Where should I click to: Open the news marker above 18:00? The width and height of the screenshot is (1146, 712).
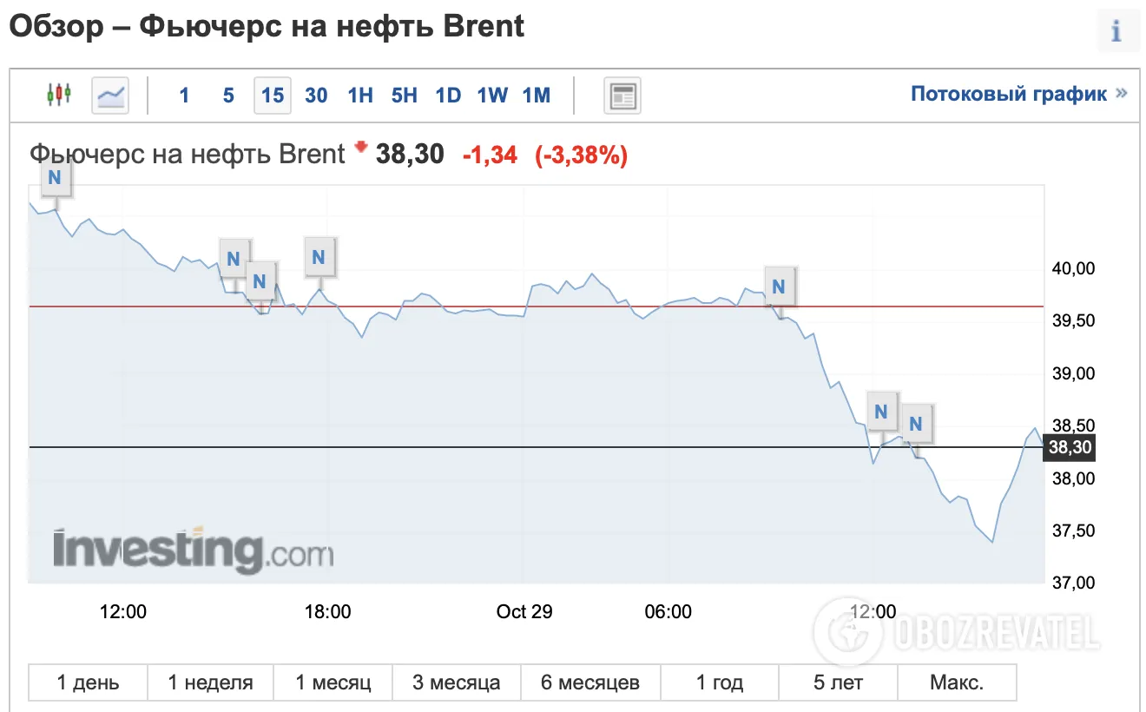coord(319,257)
